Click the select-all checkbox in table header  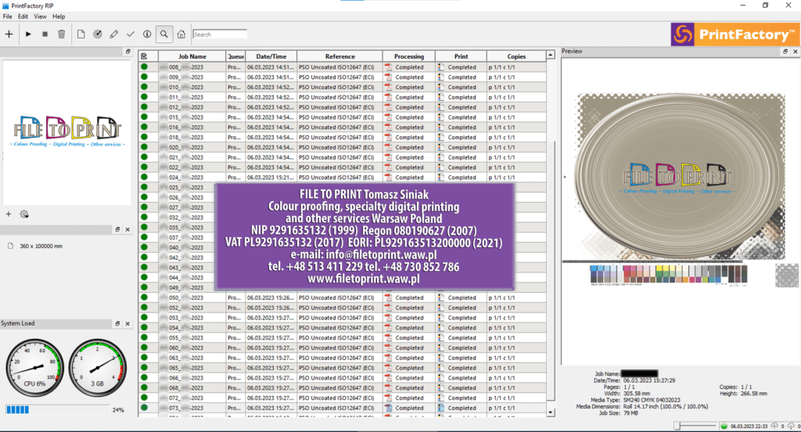144,56
